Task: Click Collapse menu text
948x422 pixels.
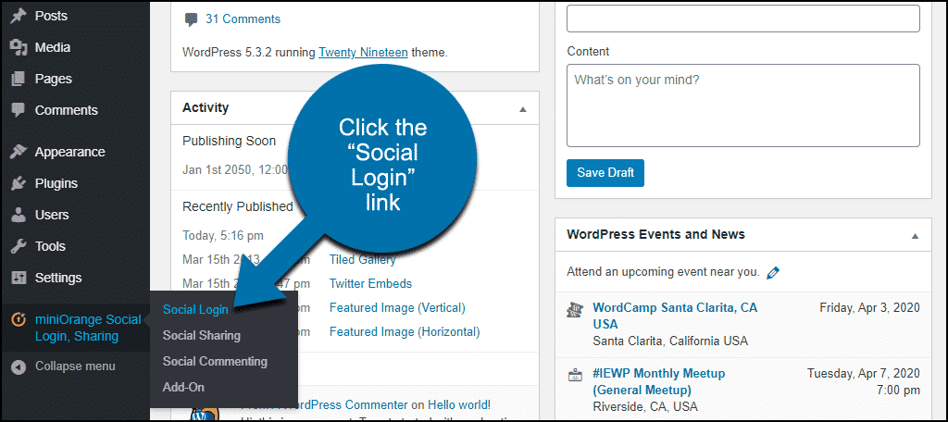Action: click(75, 366)
